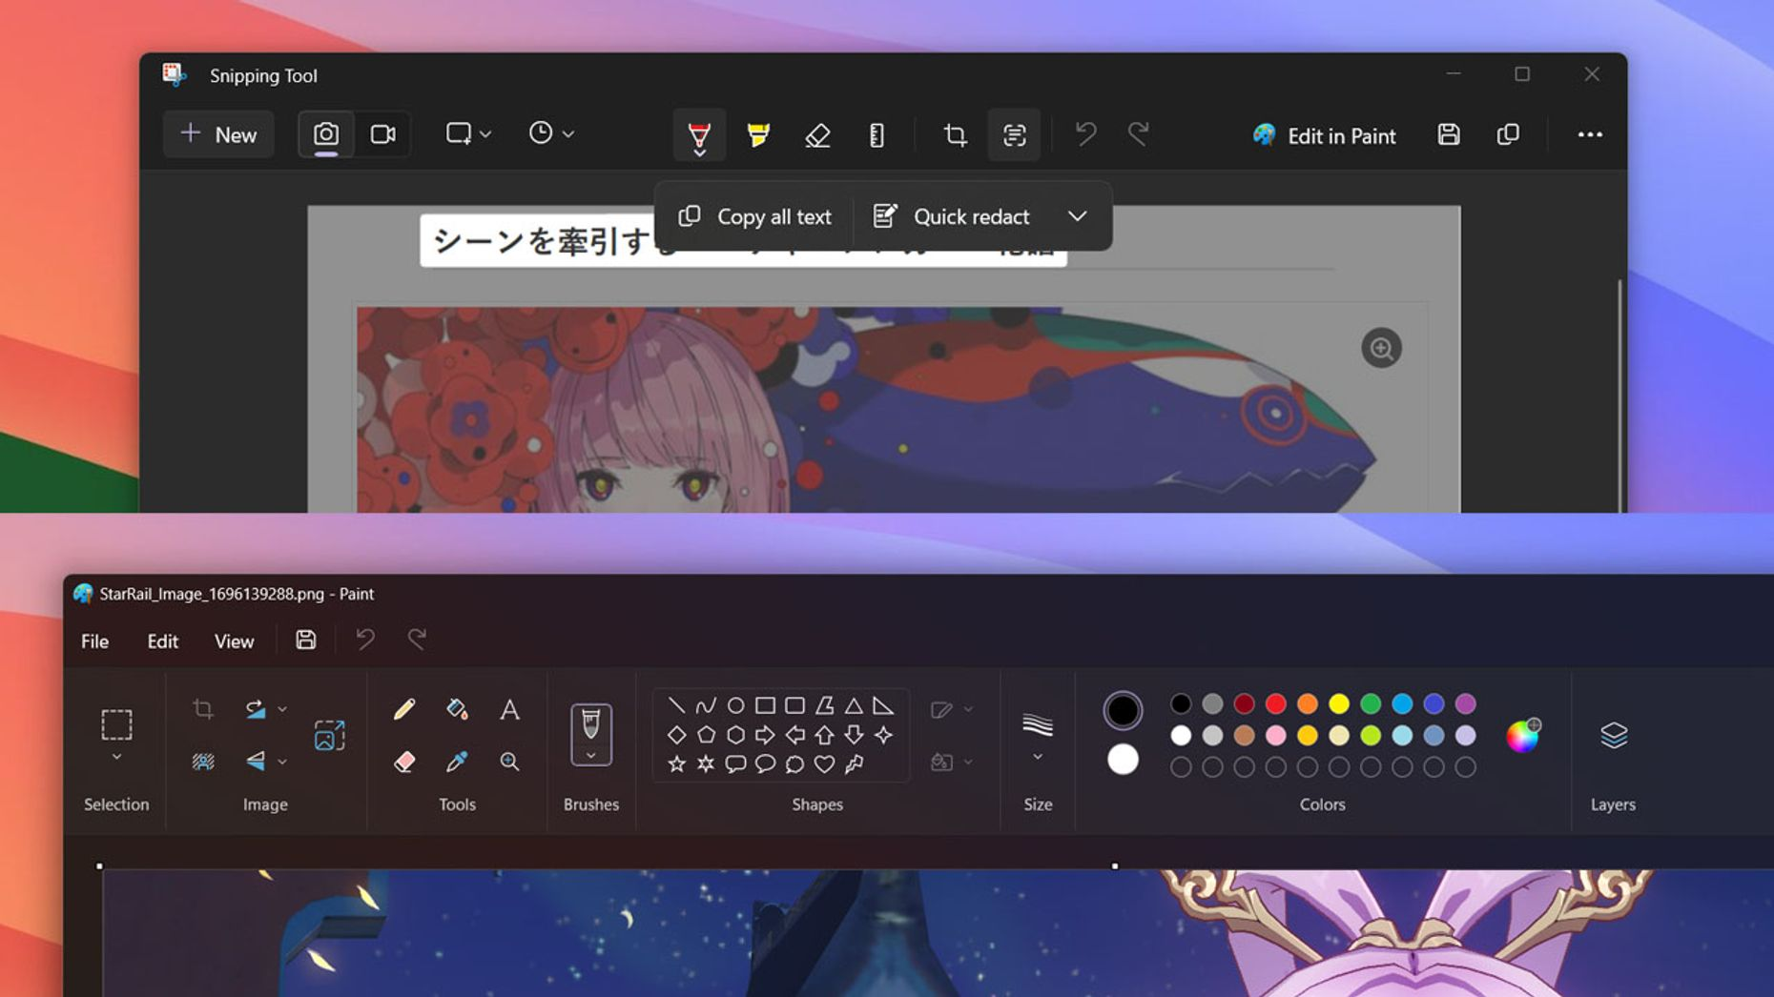Viewport: 1774px width, 997px height.
Task: Click Quick redact
Action: click(951, 216)
